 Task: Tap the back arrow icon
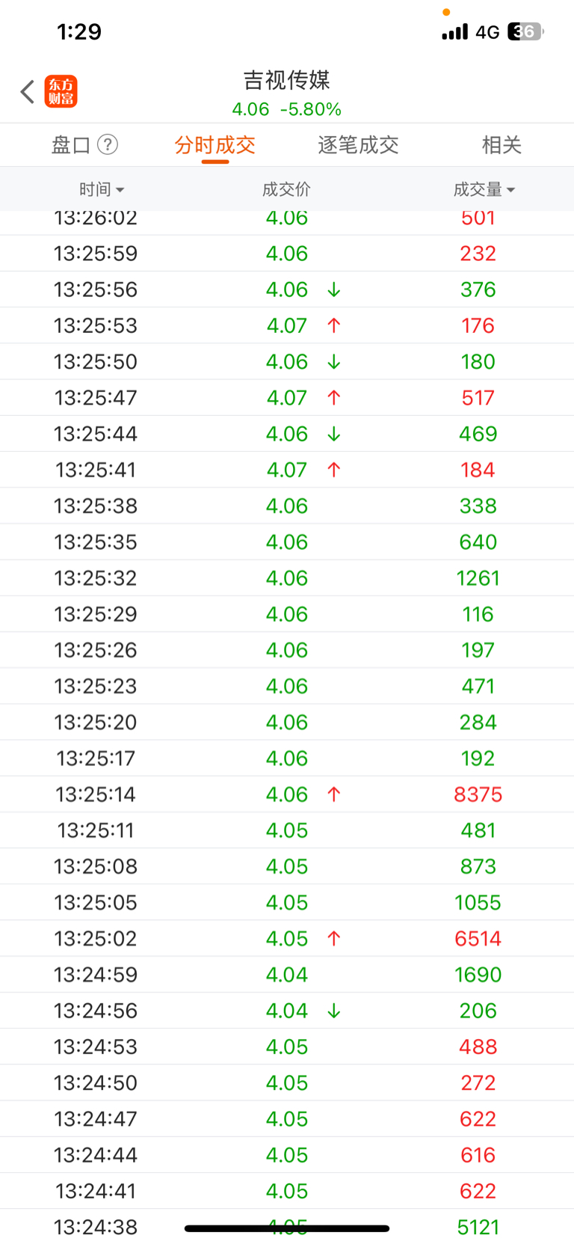[x=28, y=91]
